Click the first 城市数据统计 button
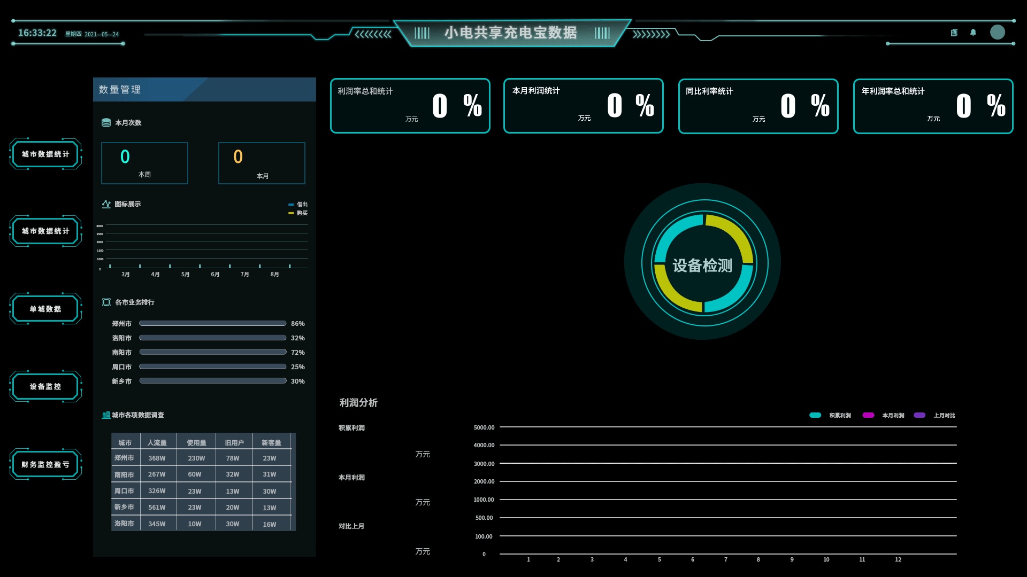 coord(45,154)
